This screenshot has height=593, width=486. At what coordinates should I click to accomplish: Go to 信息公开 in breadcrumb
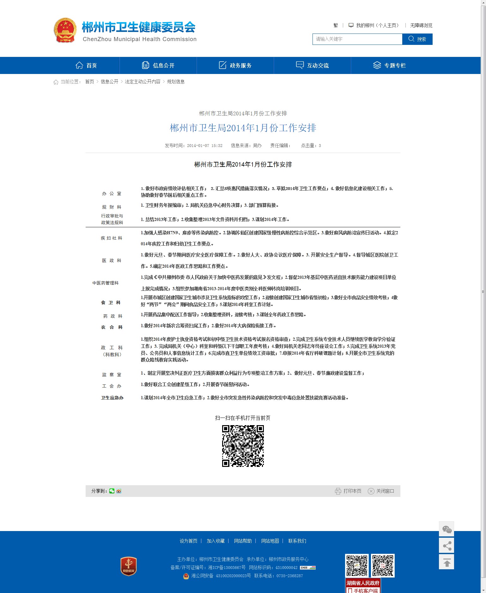tap(109, 82)
